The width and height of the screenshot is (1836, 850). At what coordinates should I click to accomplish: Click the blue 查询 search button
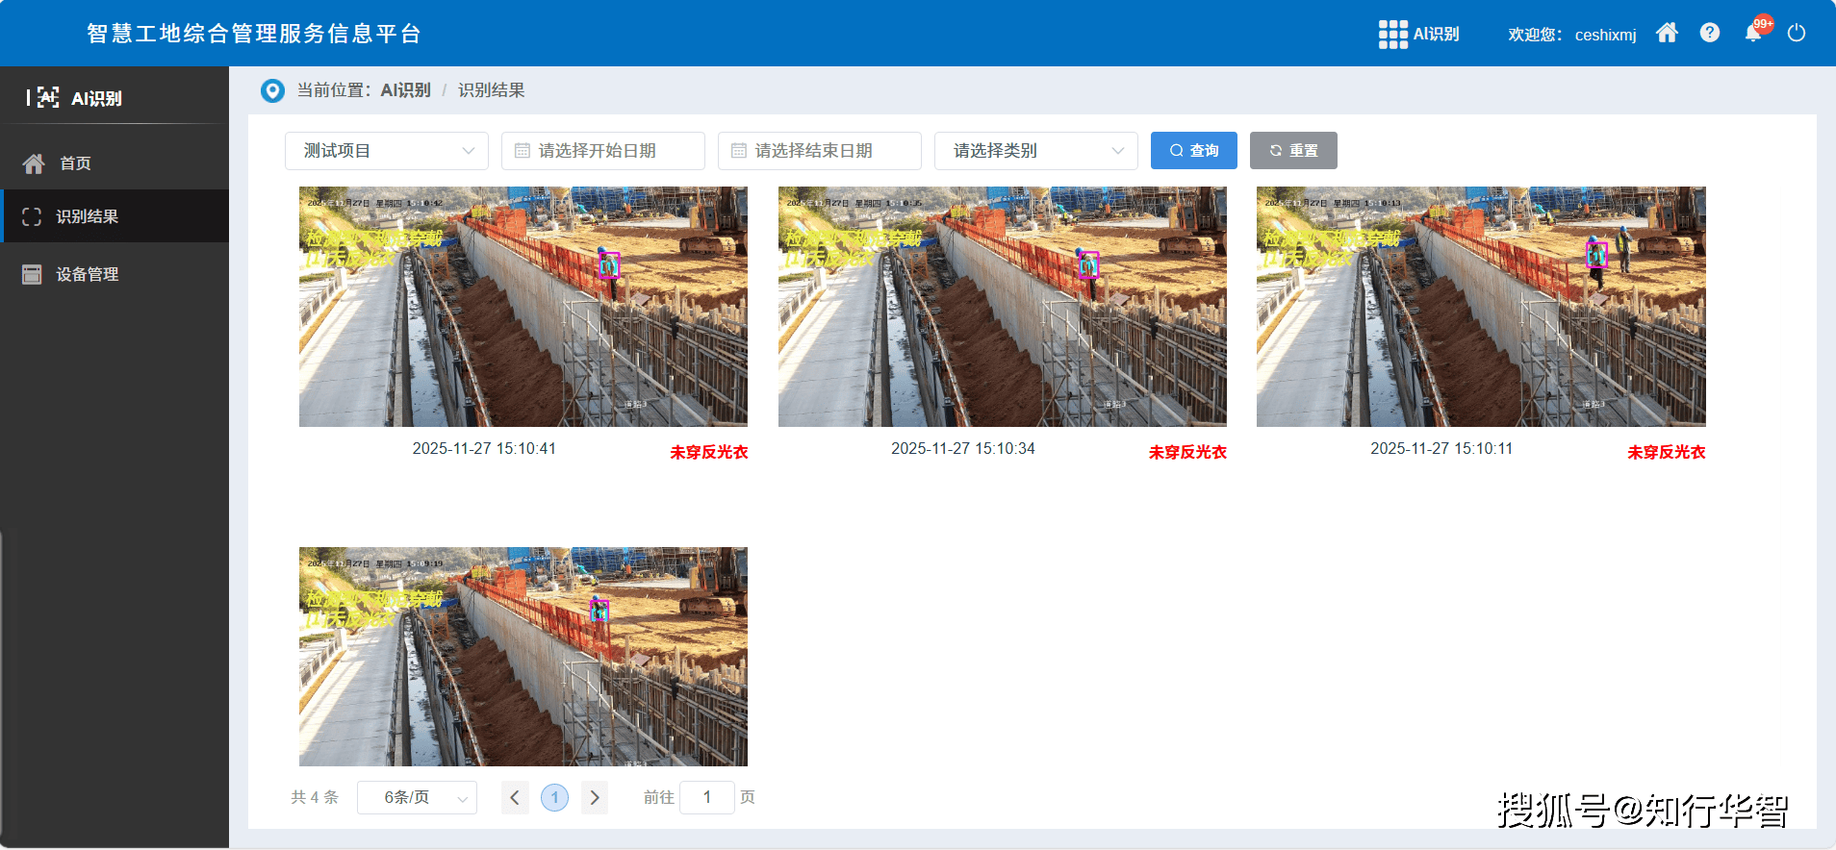(x=1193, y=151)
